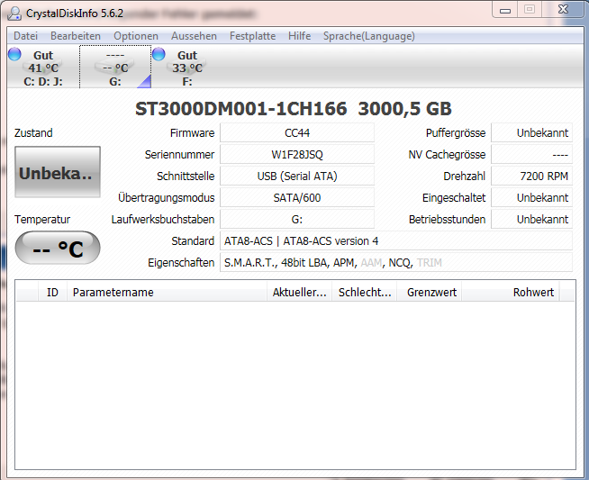Click the CrystalDiskInfo app icon in title bar
The image size is (589, 480).
pyautogui.click(x=14, y=14)
